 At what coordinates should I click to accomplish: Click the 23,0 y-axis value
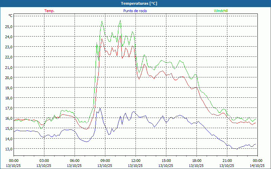tap(8, 47)
